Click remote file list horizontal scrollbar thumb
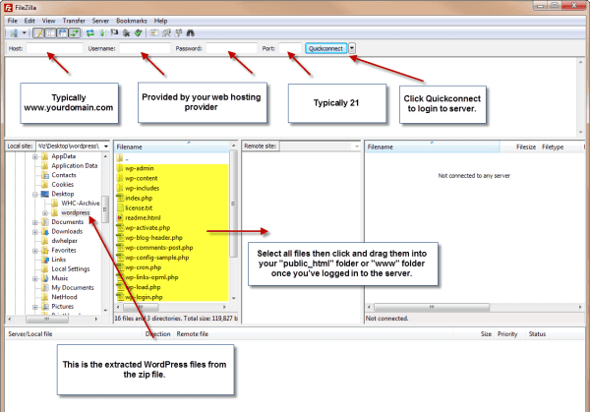Viewport: 590px width, 412px height. click(432, 307)
